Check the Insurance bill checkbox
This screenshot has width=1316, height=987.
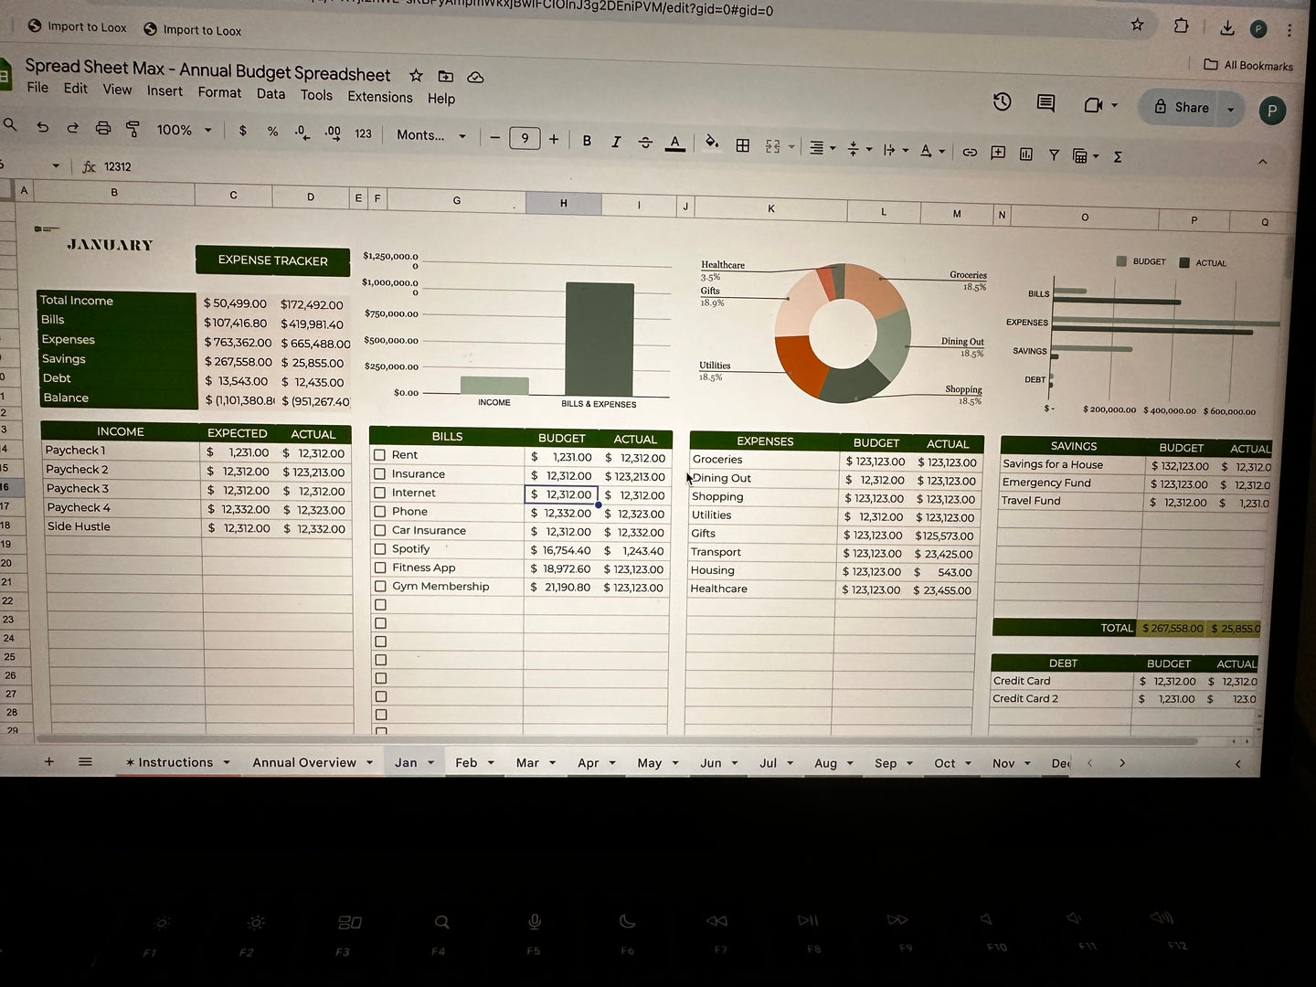(x=379, y=474)
